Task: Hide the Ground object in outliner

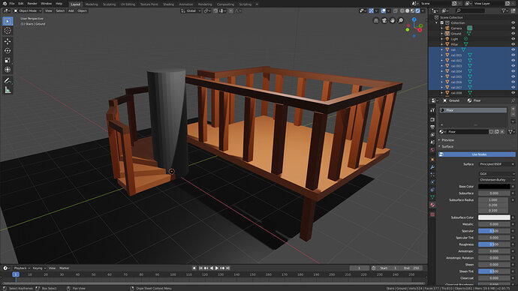Action: tap(513, 33)
